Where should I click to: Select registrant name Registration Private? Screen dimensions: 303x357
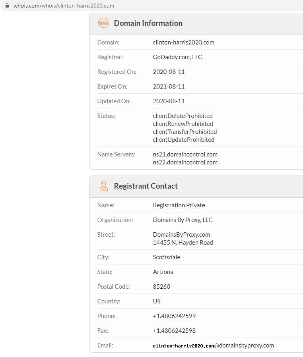click(179, 205)
